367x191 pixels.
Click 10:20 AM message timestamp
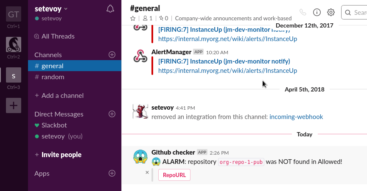(x=217, y=53)
